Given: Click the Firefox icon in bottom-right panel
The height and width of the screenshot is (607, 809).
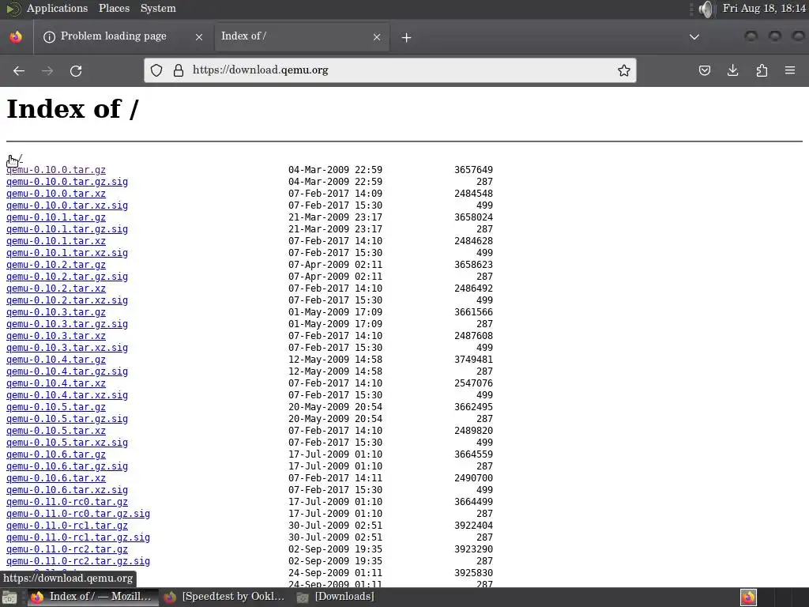Looking at the screenshot, I should (749, 598).
